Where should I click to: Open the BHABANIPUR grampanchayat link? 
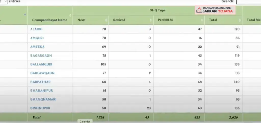[x=42, y=91]
